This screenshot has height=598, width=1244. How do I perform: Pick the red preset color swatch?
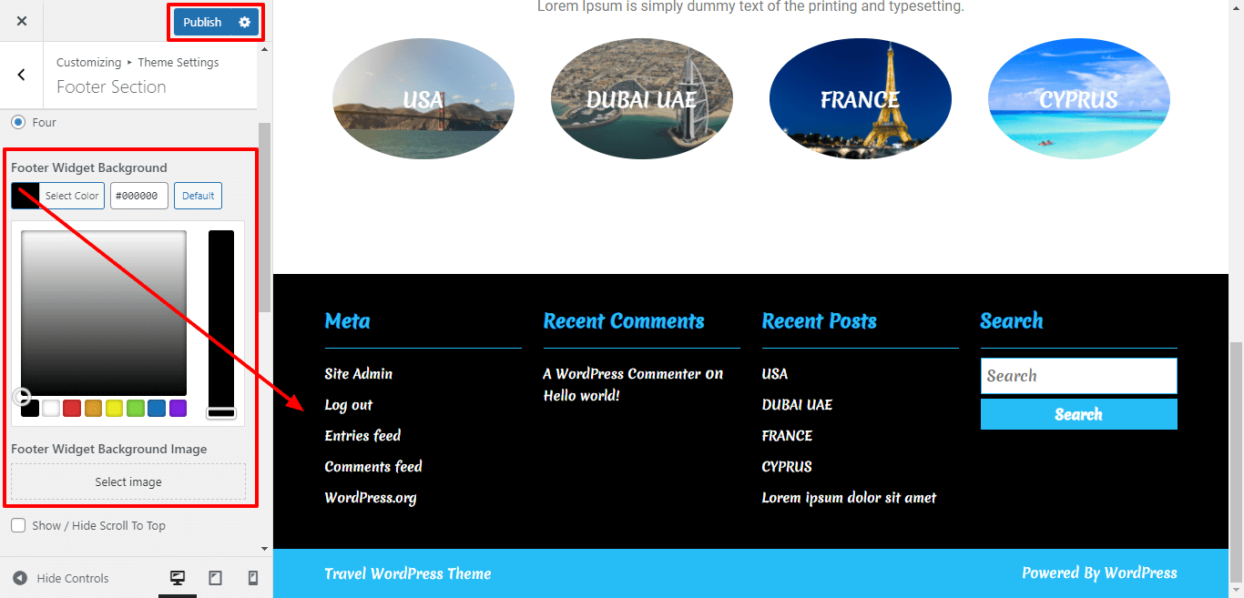pos(72,408)
